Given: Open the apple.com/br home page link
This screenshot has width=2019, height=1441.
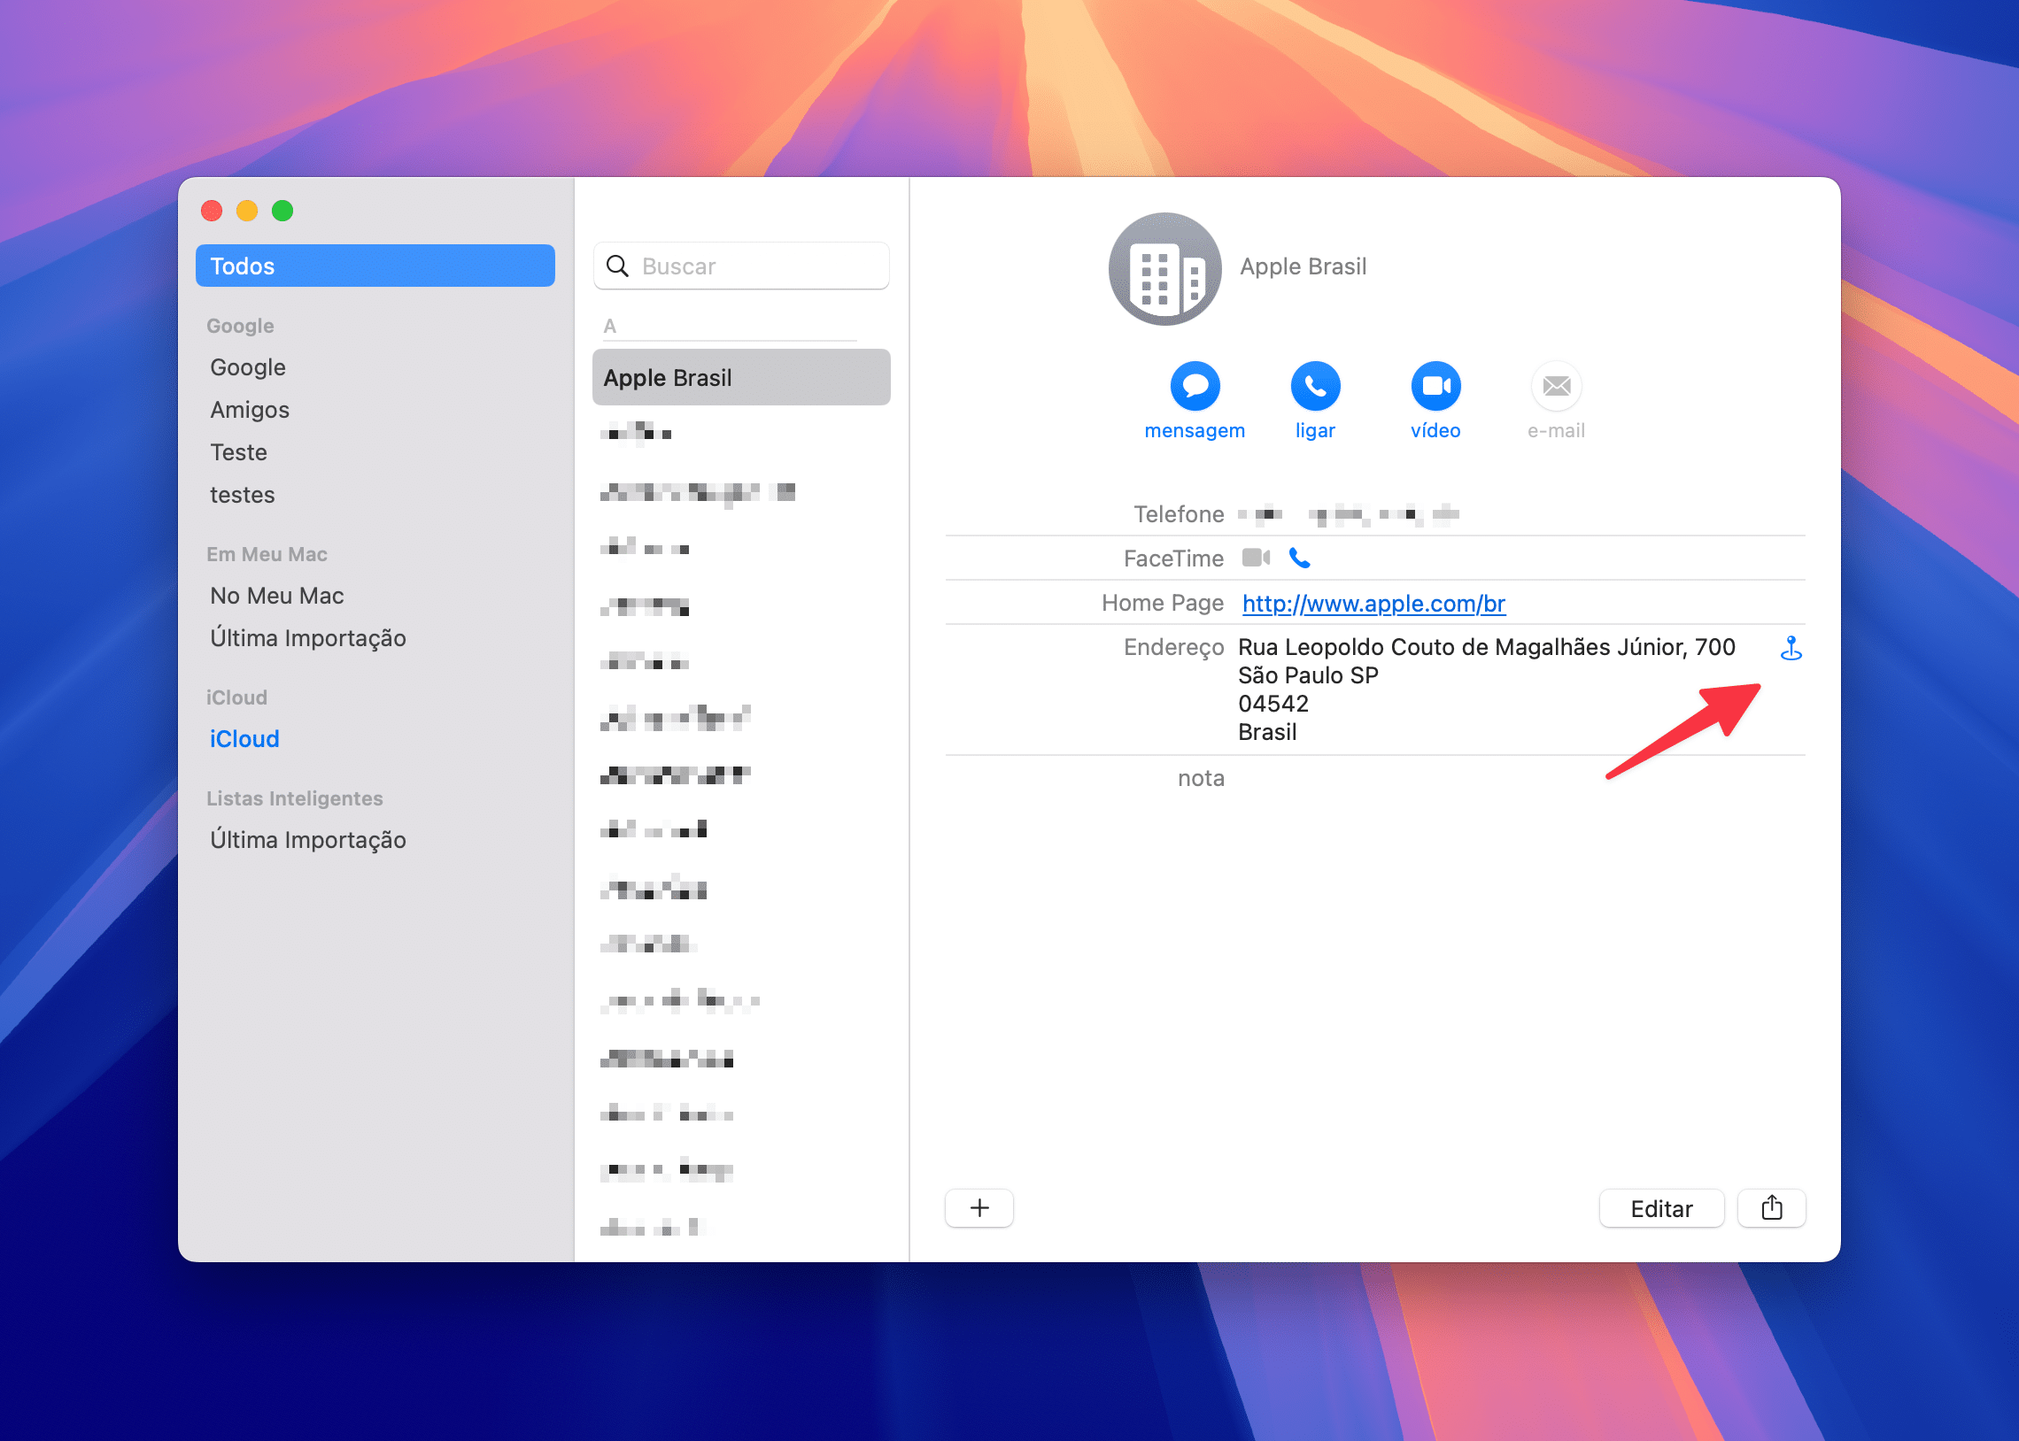Looking at the screenshot, I should (1373, 604).
